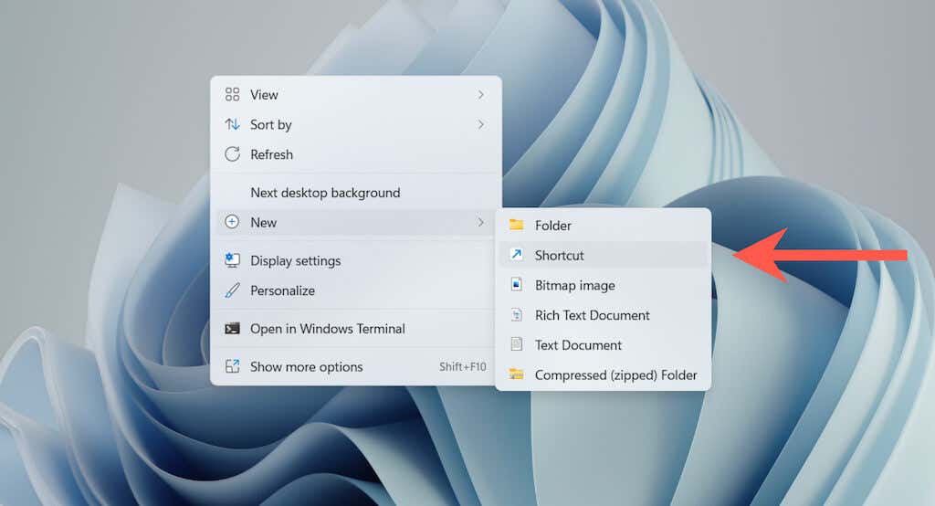This screenshot has height=506, width=935.
Task: Click the View grid icon
Action: 232,94
